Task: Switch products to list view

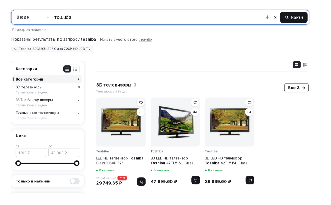Action: coord(305,65)
